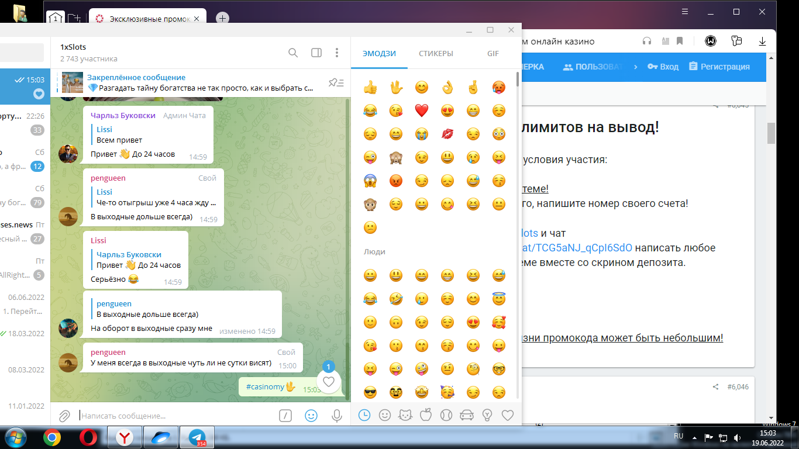The image size is (799, 449).
Task: Jump to the activity emoji category (ball icon)
Action: point(446,415)
